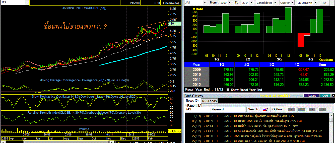
Task: Open the news Option button
Action: [x=277, y=109]
